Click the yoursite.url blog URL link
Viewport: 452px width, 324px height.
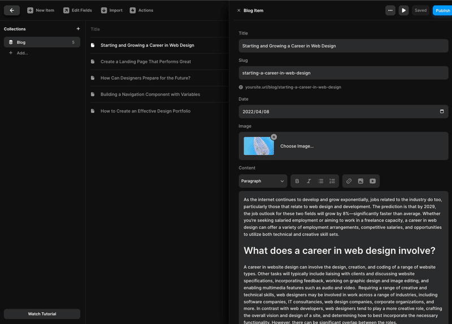pos(293,87)
